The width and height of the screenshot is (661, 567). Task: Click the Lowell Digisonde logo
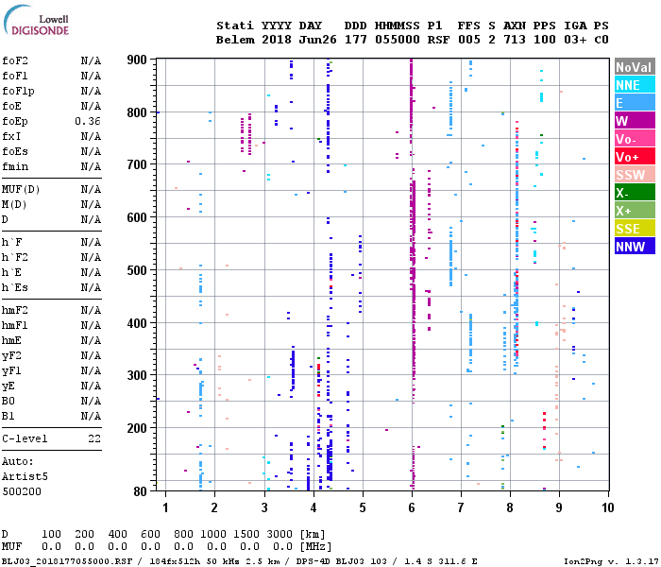[36, 20]
